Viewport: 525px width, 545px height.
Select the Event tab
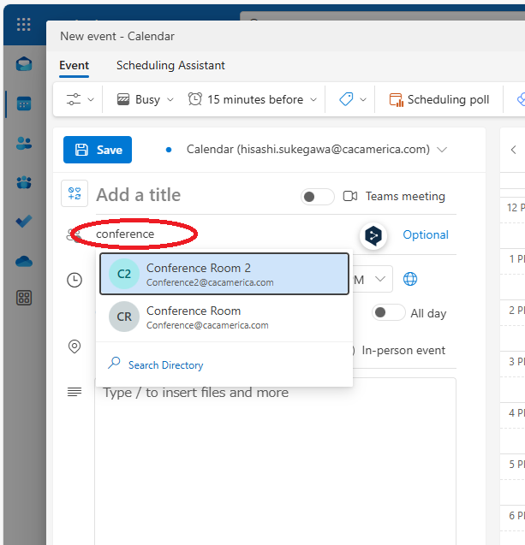coord(74,65)
